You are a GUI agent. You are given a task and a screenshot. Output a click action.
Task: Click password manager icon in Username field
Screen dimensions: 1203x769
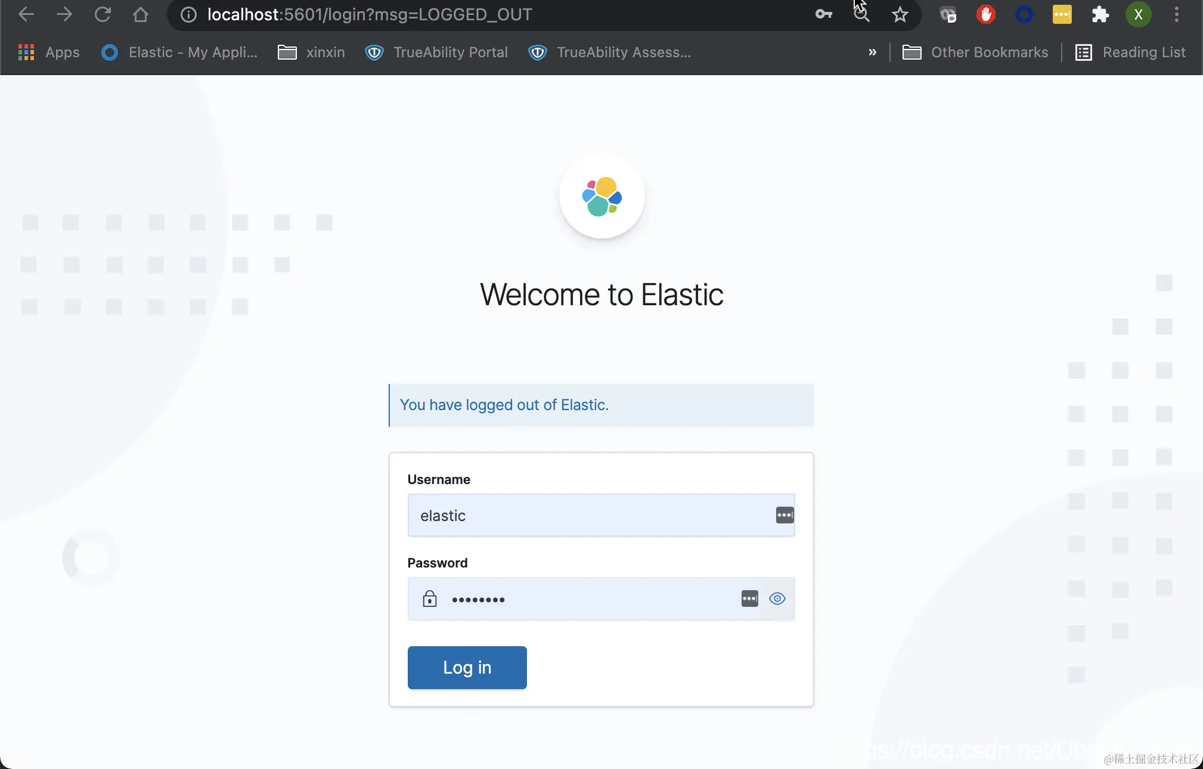[785, 515]
